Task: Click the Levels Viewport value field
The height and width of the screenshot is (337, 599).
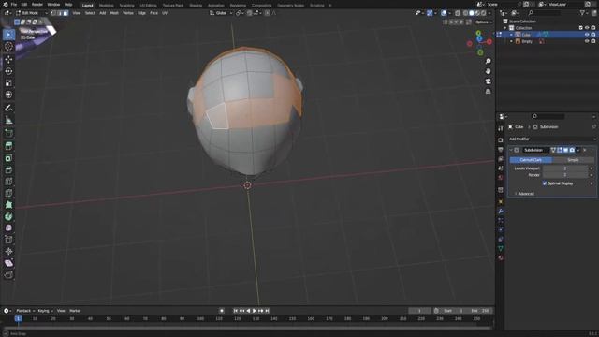Action: tap(565, 168)
